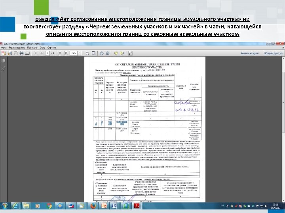The height and width of the screenshot is (213, 285).
Task: Open the attachments paperclip panel
Action: pos(3,69)
